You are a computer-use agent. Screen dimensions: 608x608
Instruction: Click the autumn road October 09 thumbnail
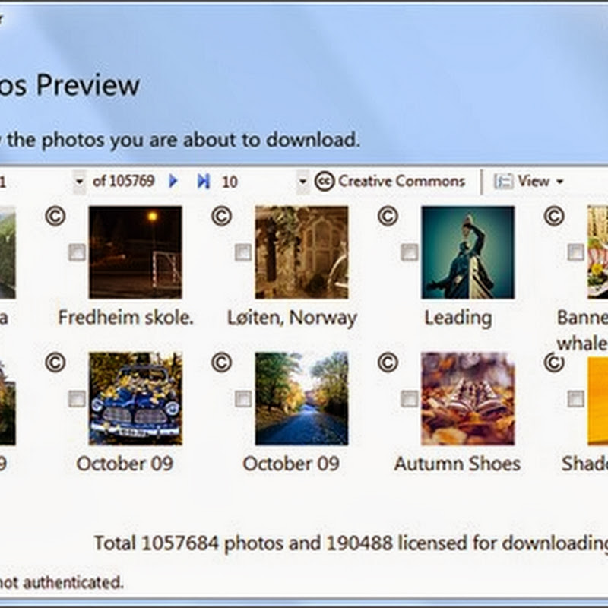click(302, 398)
